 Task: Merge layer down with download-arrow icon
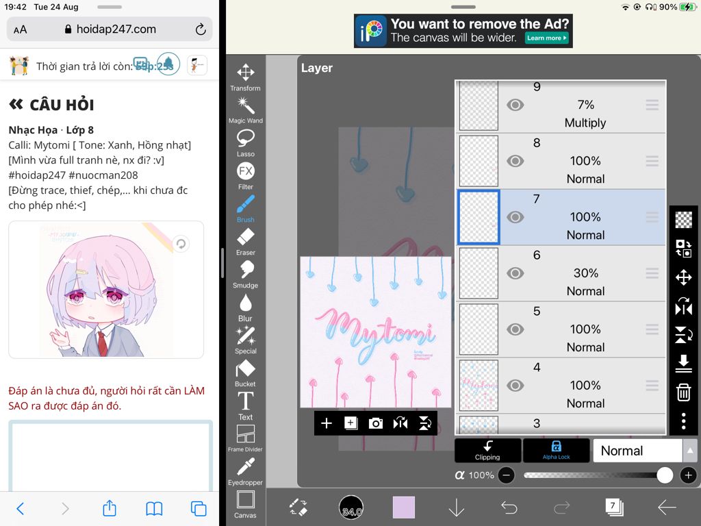point(684,363)
